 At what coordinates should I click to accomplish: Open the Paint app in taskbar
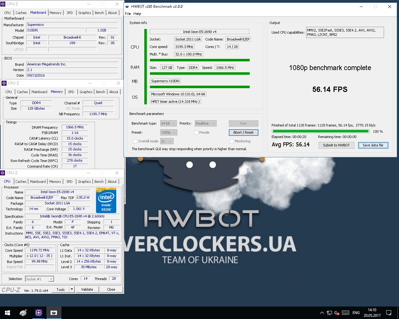[x=23, y=313]
